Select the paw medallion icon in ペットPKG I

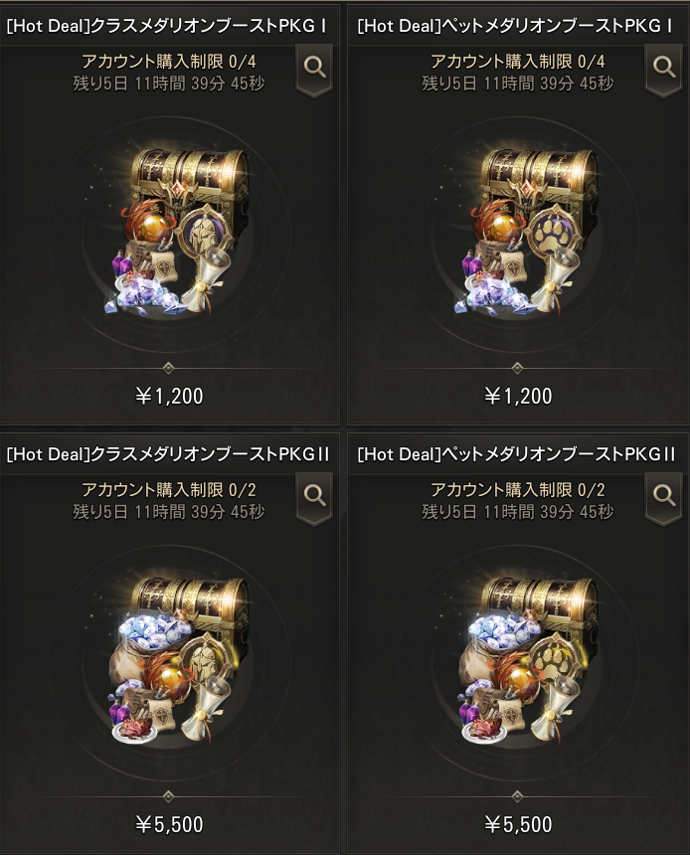point(550,234)
